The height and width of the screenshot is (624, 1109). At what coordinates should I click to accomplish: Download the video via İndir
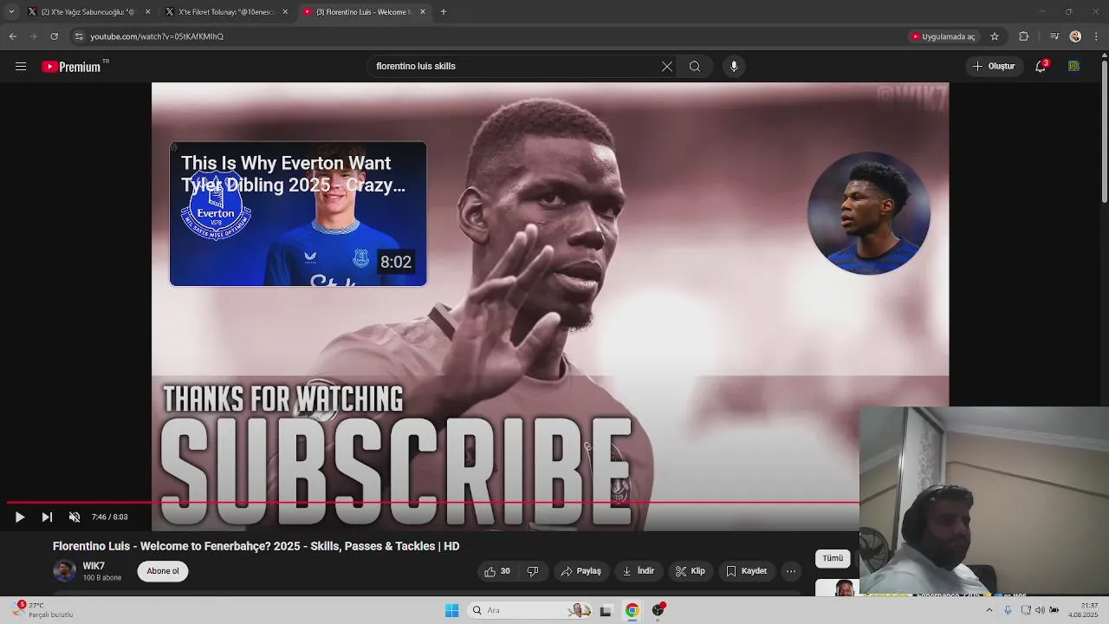coord(639,571)
